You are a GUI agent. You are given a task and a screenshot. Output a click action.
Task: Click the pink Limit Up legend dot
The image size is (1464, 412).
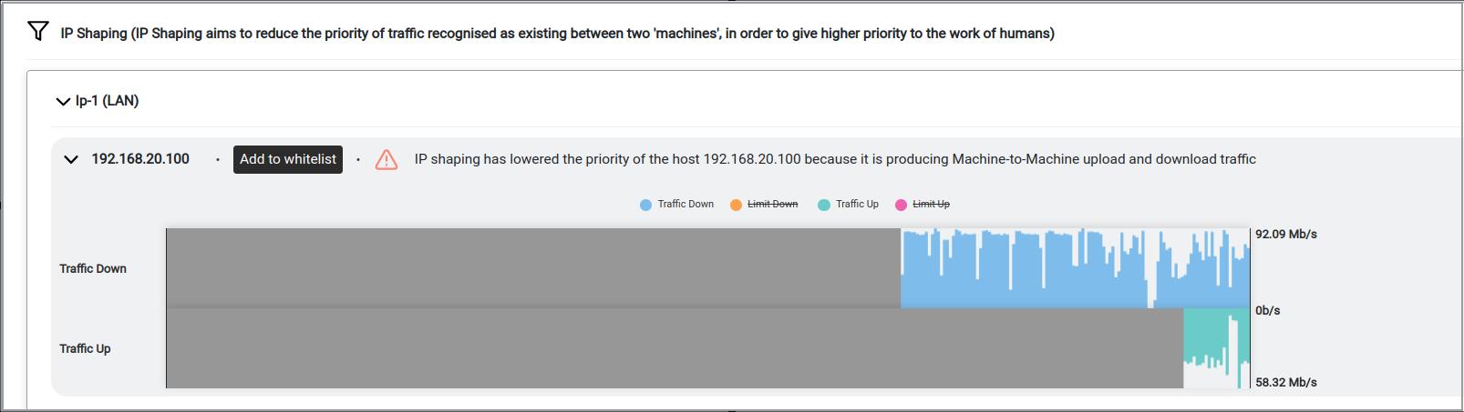[901, 205]
